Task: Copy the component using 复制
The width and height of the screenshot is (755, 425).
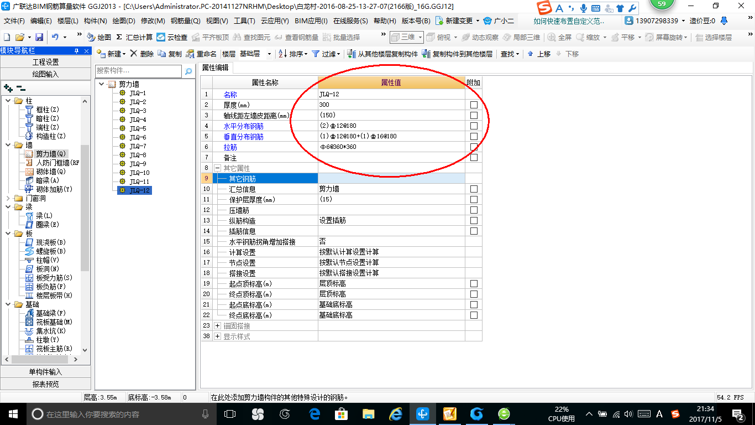Action: click(170, 54)
